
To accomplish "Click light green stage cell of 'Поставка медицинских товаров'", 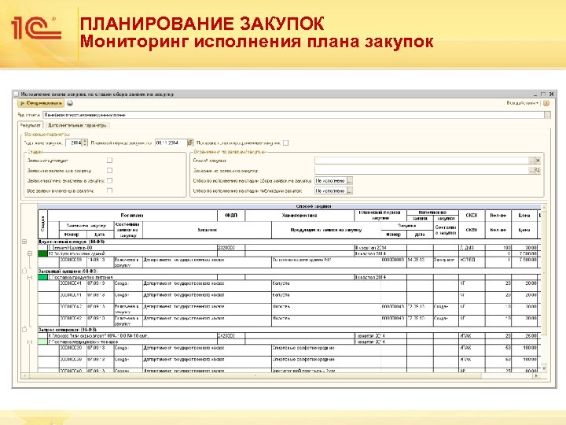I will pos(42,342).
